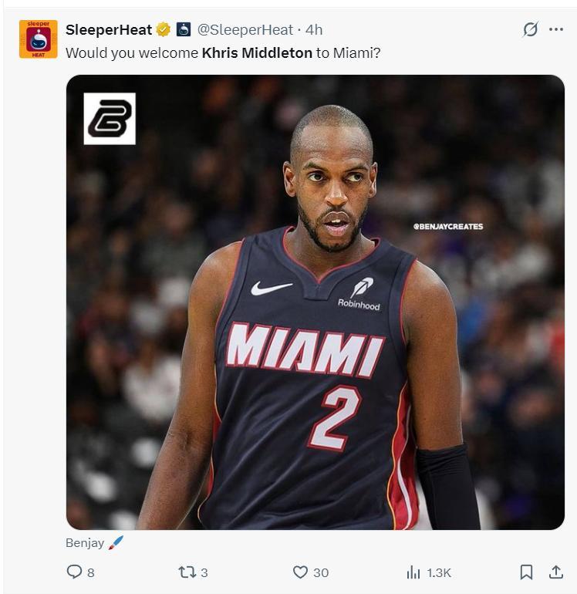The height and width of the screenshot is (594, 577).
Task: Click the B logo in the image
Action: tap(110, 119)
